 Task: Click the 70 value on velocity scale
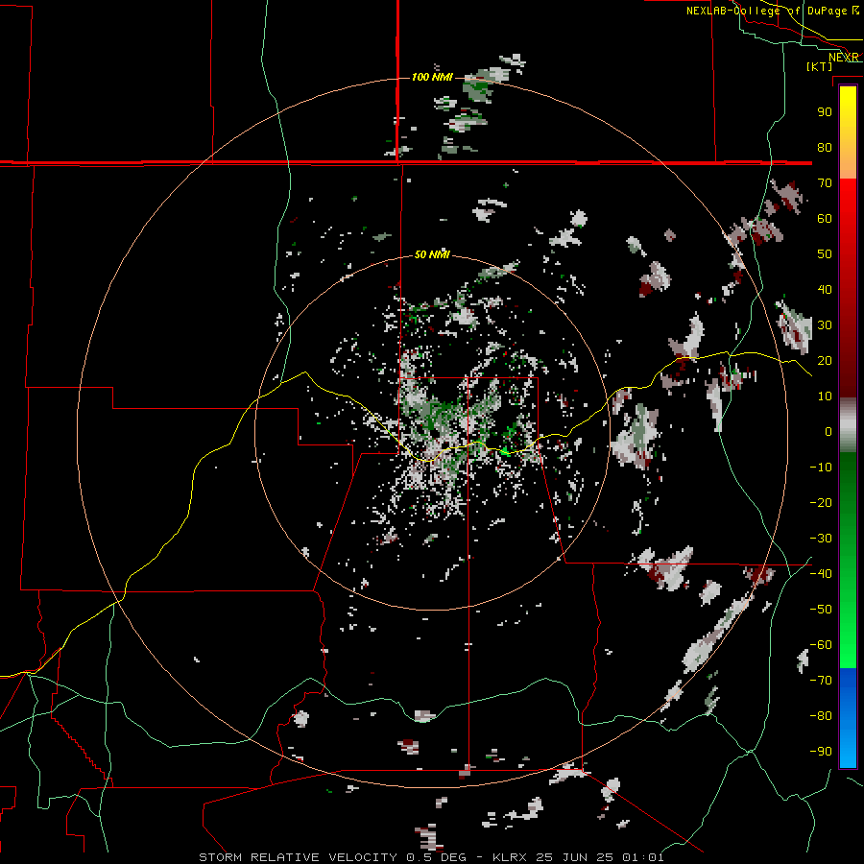(825, 183)
